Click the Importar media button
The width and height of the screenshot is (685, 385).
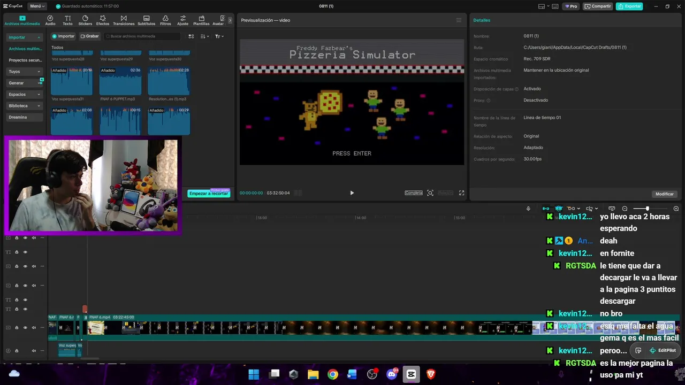(63, 36)
